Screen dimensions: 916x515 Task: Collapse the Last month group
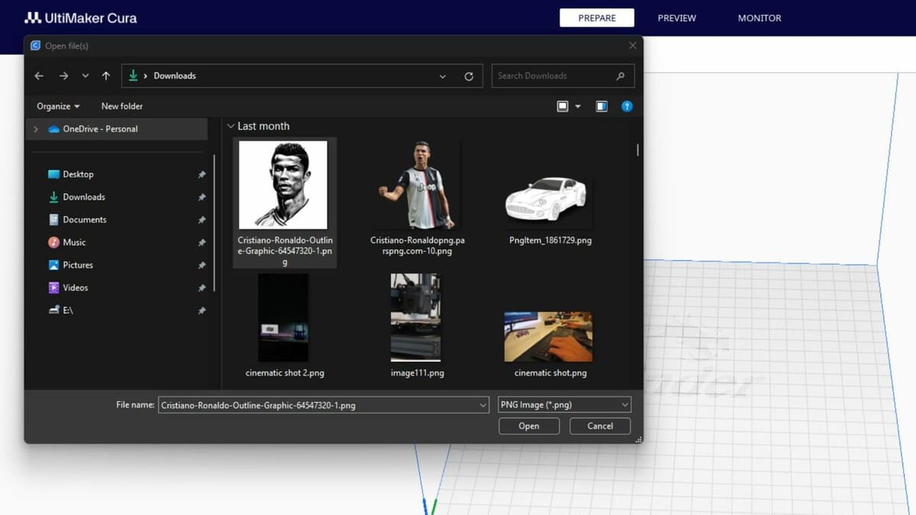click(231, 126)
